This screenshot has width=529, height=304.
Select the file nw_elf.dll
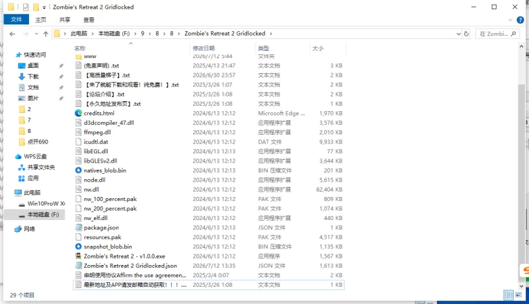coord(95,218)
